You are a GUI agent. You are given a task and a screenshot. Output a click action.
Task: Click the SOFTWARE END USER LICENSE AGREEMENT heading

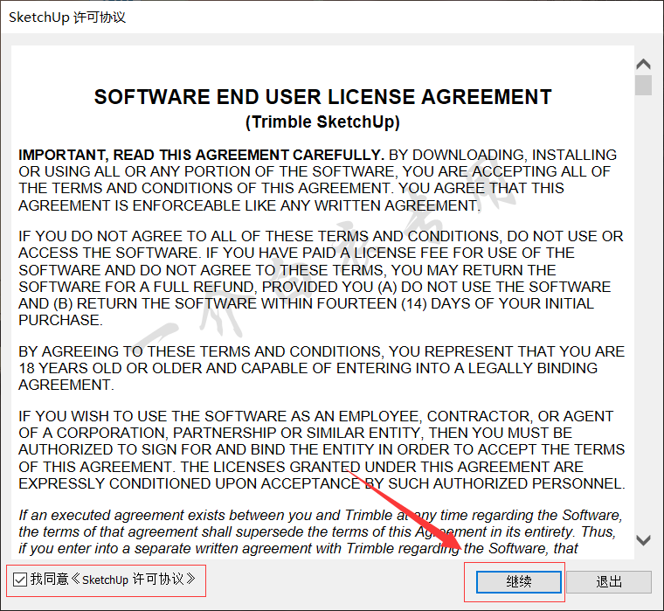pos(322,97)
